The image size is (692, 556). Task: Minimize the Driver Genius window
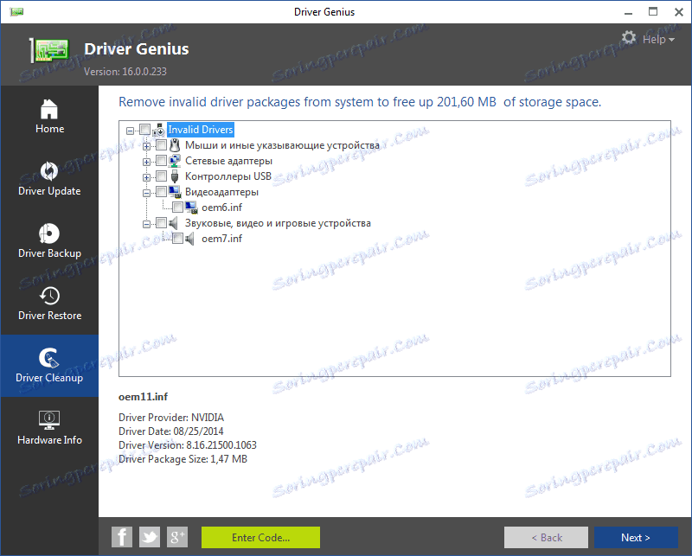(x=629, y=12)
